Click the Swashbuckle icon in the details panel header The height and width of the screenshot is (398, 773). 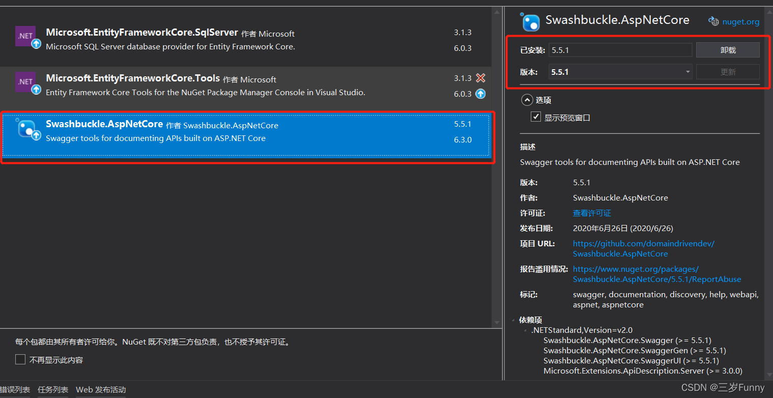529,21
